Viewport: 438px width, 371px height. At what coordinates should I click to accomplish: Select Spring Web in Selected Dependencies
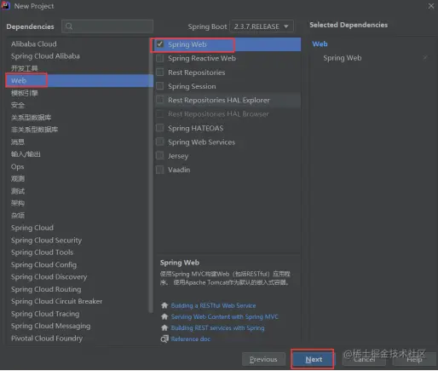[343, 58]
